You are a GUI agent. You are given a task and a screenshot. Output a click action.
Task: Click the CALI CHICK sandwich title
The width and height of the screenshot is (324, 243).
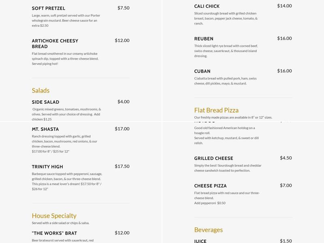[x=207, y=6]
